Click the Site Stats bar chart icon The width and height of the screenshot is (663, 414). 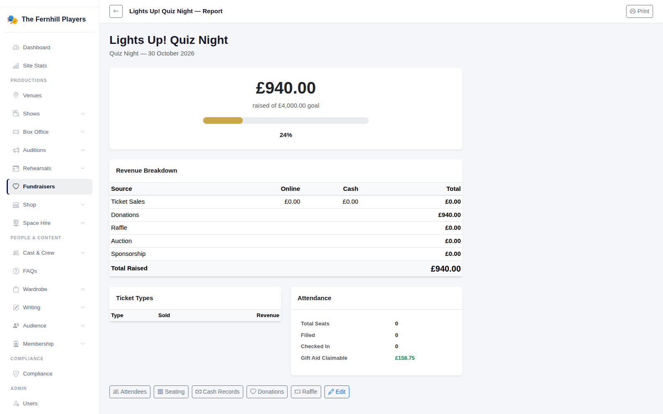coord(16,66)
